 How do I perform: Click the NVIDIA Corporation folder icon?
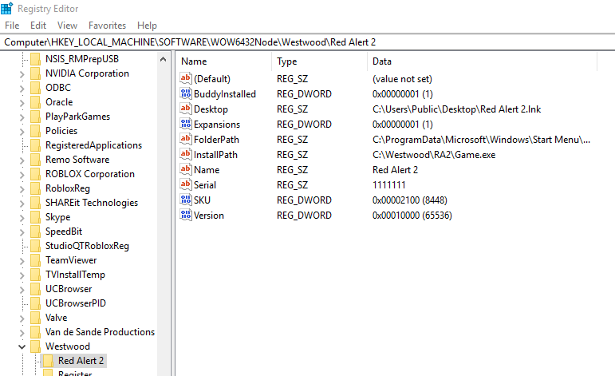coord(35,73)
